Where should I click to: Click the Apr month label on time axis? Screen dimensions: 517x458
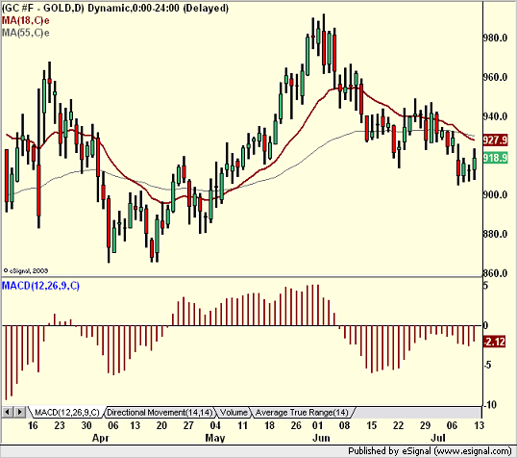tap(100, 438)
